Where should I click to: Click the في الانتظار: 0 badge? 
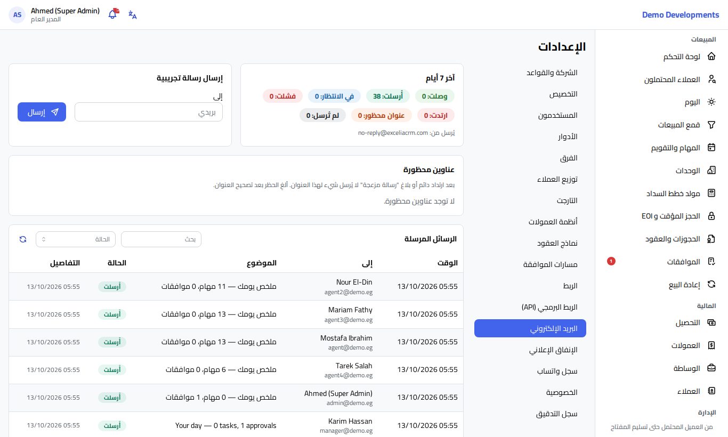click(x=334, y=96)
